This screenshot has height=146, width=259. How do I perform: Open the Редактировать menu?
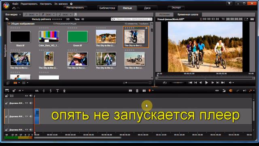tap(29, 4)
